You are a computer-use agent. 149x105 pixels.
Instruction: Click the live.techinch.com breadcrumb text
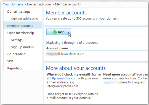coord(39,4)
